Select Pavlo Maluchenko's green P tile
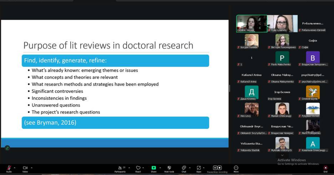This screenshot has height=175, width=334. (282, 58)
